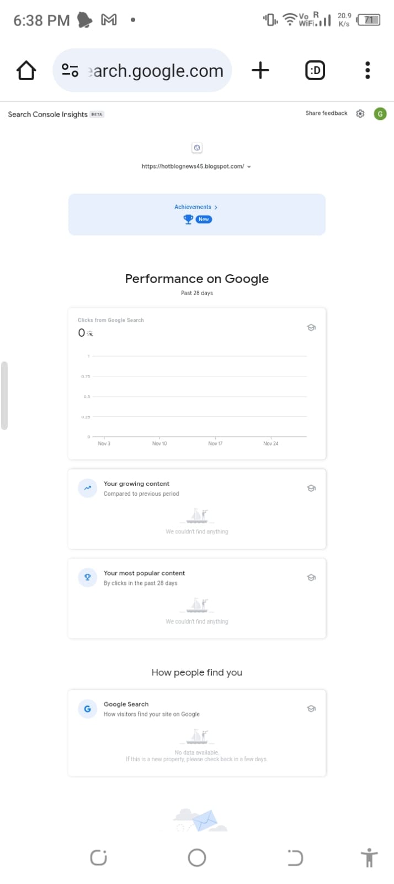This screenshot has height=884, width=394.
Task: Open learn-more icon on Google Search card
Action: point(311,709)
